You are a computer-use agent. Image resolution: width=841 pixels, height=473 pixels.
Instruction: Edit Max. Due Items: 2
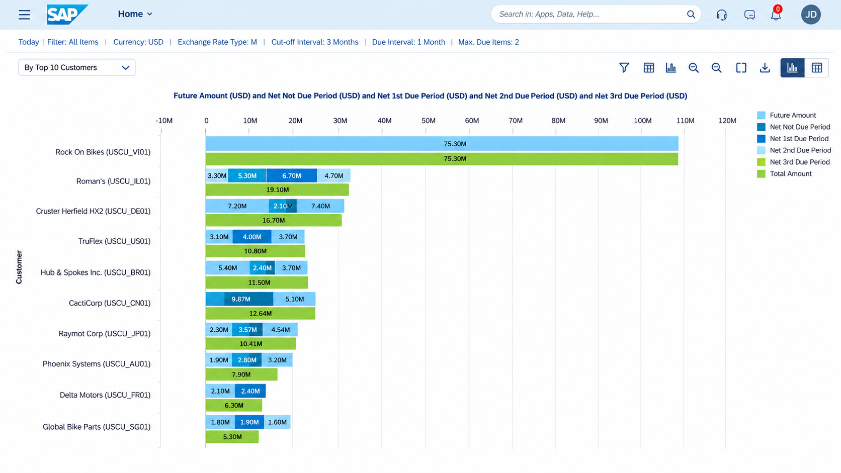[x=488, y=42]
